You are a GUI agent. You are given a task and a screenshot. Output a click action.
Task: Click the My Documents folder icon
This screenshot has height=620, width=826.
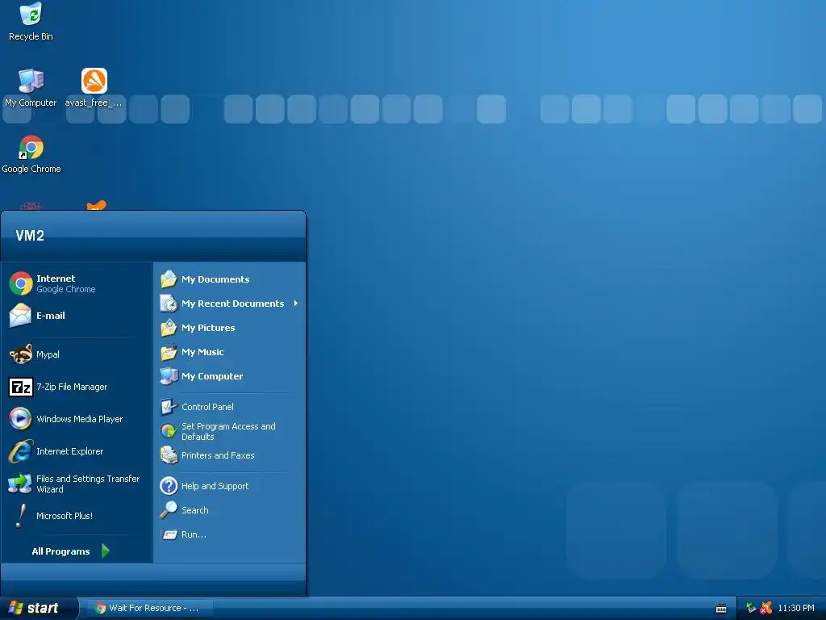pos(169,279)
